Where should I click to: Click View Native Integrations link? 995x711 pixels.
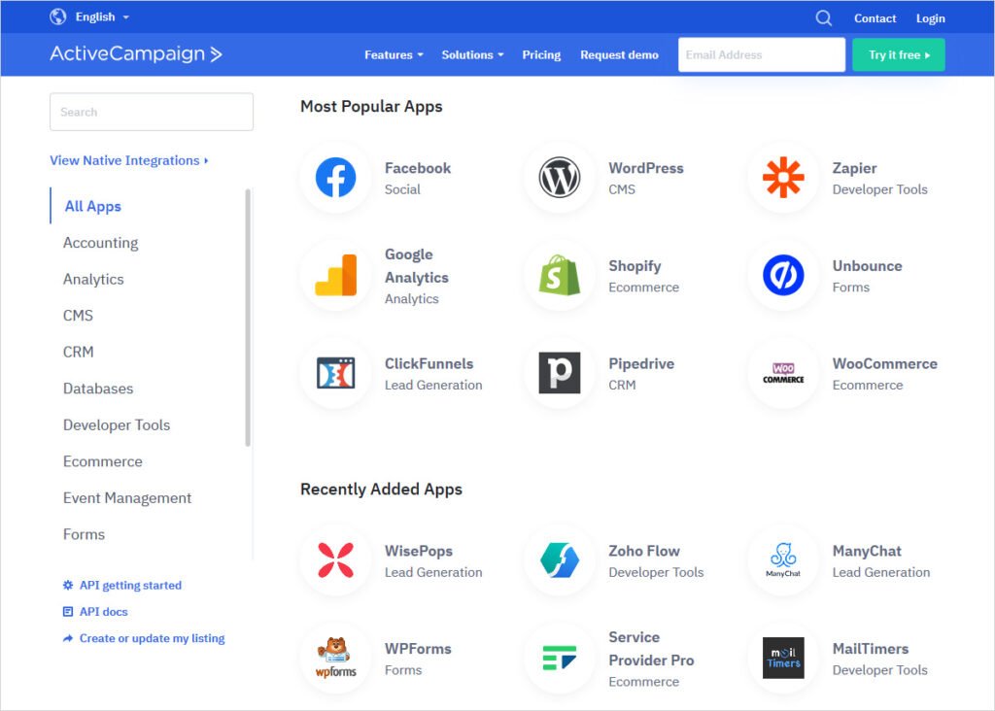coord(126,160)
